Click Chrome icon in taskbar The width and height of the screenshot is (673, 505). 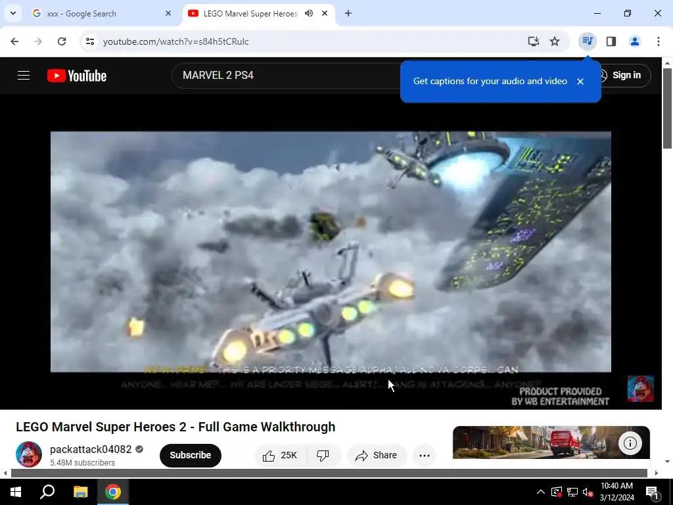pyautogui.click(x=113, y=492)
